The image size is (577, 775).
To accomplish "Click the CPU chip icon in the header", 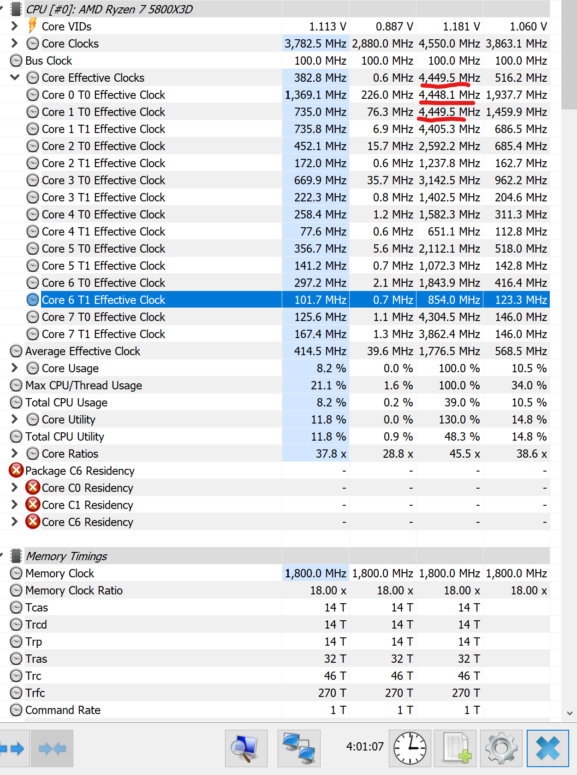I will click(x=16, y=9).
